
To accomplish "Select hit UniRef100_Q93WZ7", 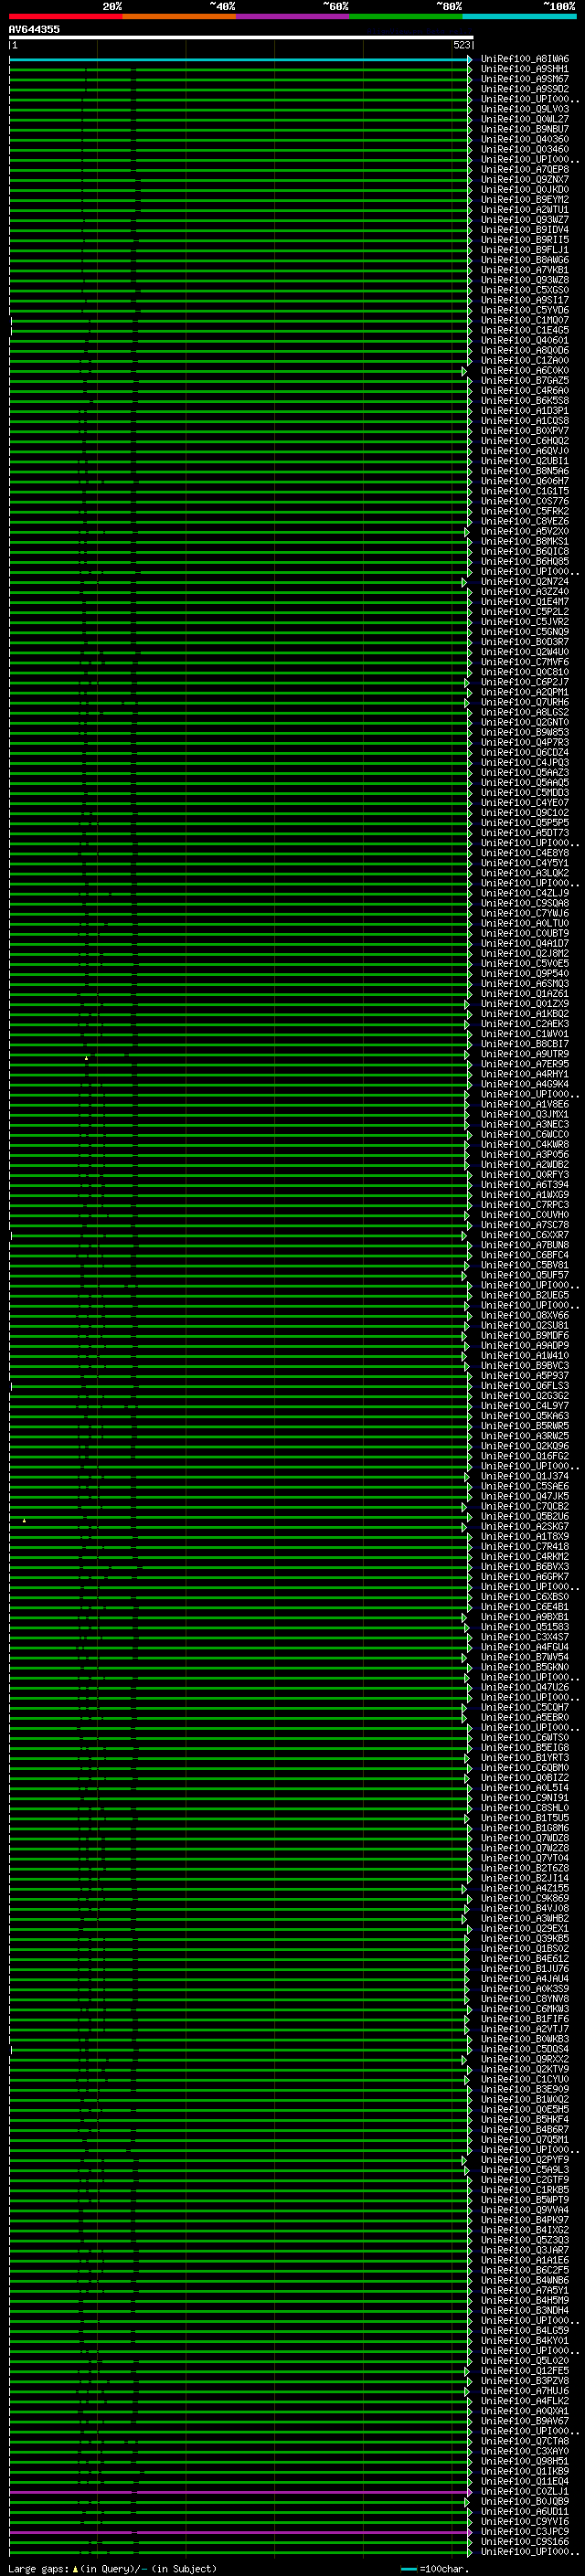I will pyautogui.click(x=525, y=220).
